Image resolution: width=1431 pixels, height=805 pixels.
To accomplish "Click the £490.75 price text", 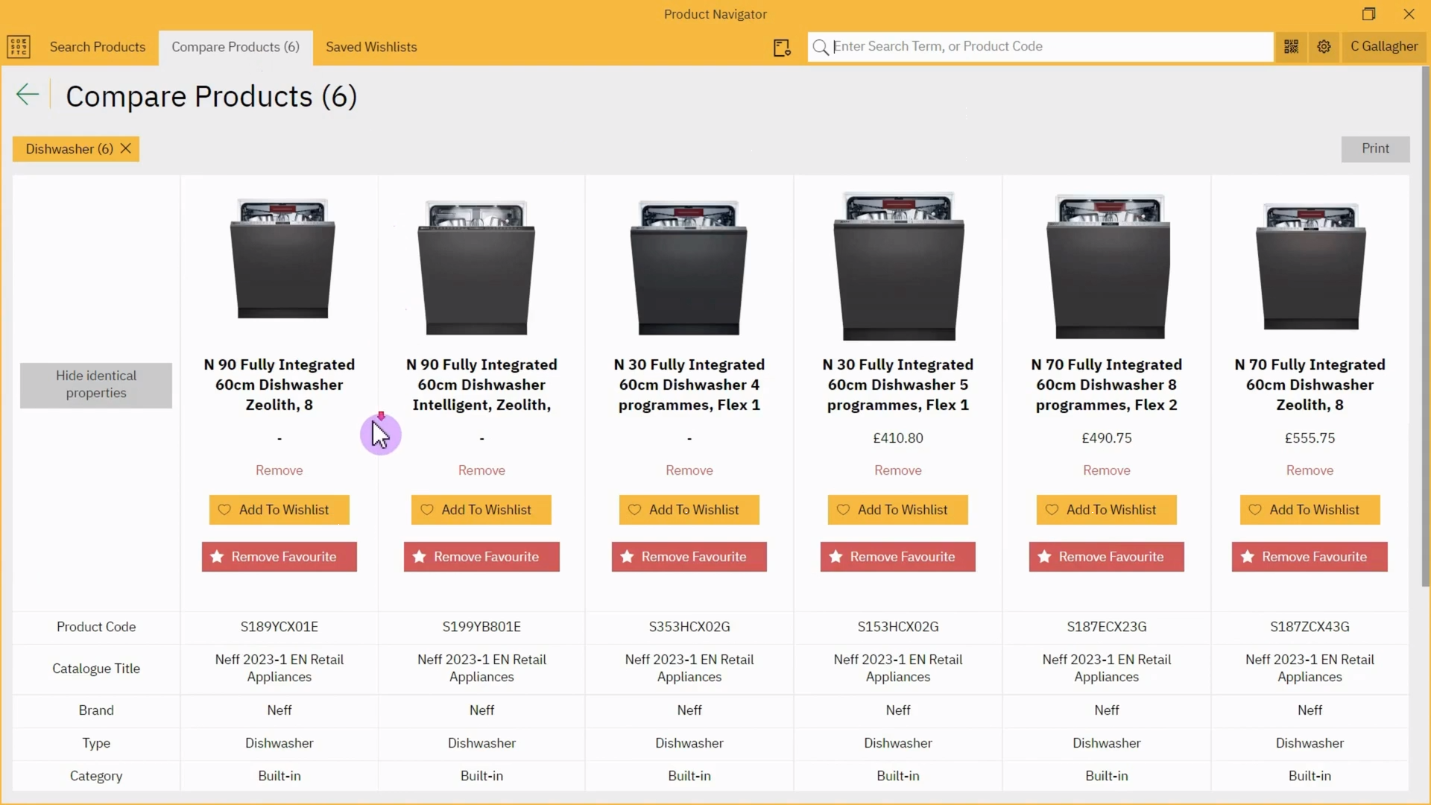I will [x=1107, y=438].
